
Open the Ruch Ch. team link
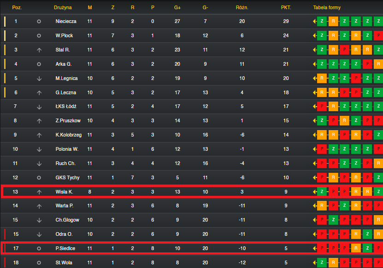point(65,163)
